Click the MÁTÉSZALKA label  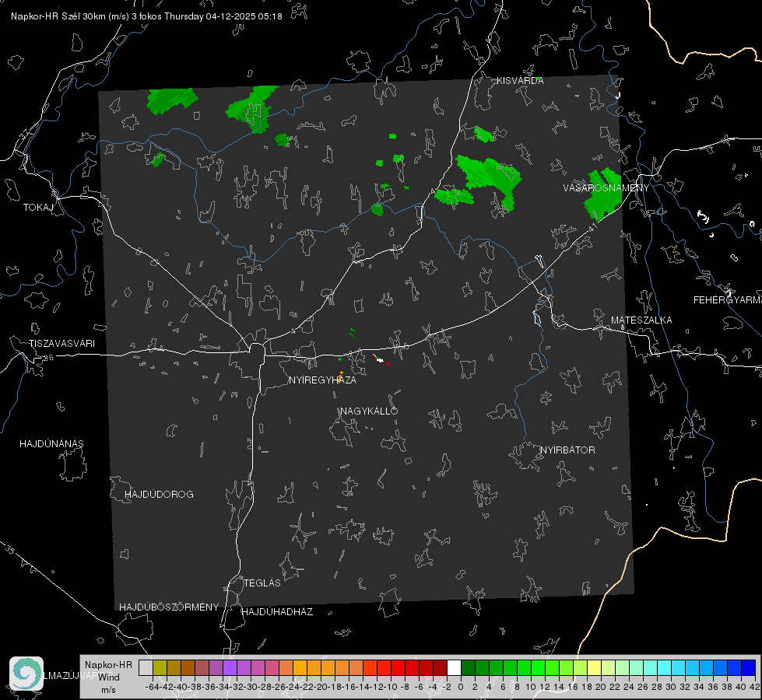point(641,320)
